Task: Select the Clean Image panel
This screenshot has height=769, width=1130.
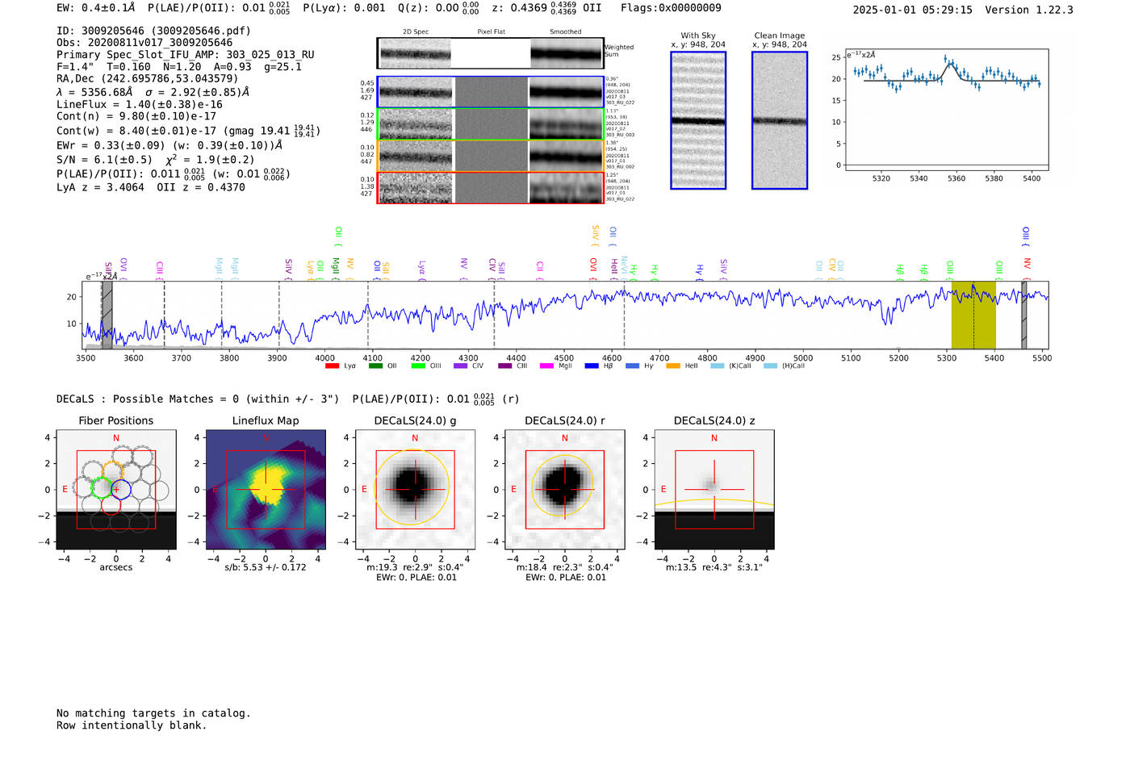Action: [780, 120]
